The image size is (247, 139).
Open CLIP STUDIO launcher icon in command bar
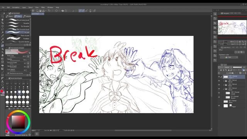point(33,11)
